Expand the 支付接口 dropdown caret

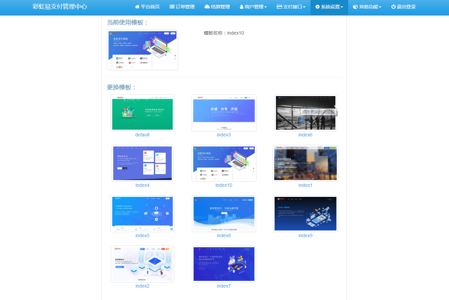click(304, 7)
